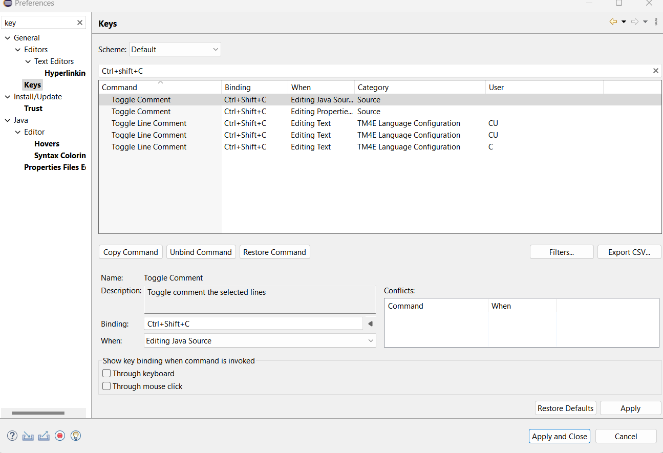Select Hovers in the preferences tree

(x=47, y=144)
